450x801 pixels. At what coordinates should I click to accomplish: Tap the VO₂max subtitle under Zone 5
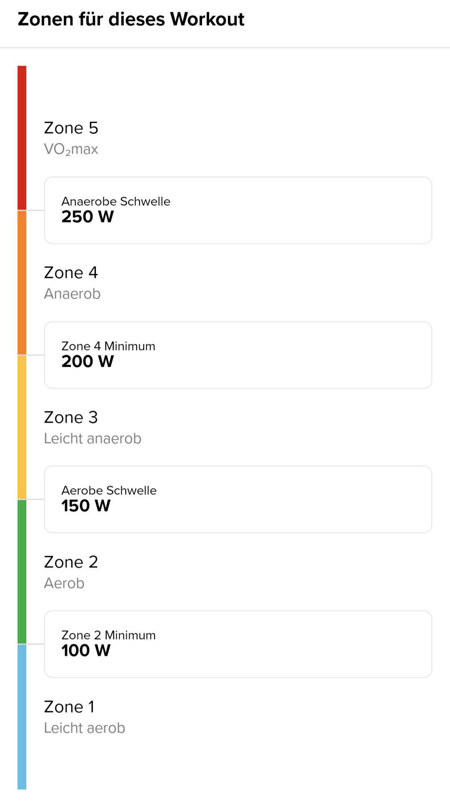point(71,149)
